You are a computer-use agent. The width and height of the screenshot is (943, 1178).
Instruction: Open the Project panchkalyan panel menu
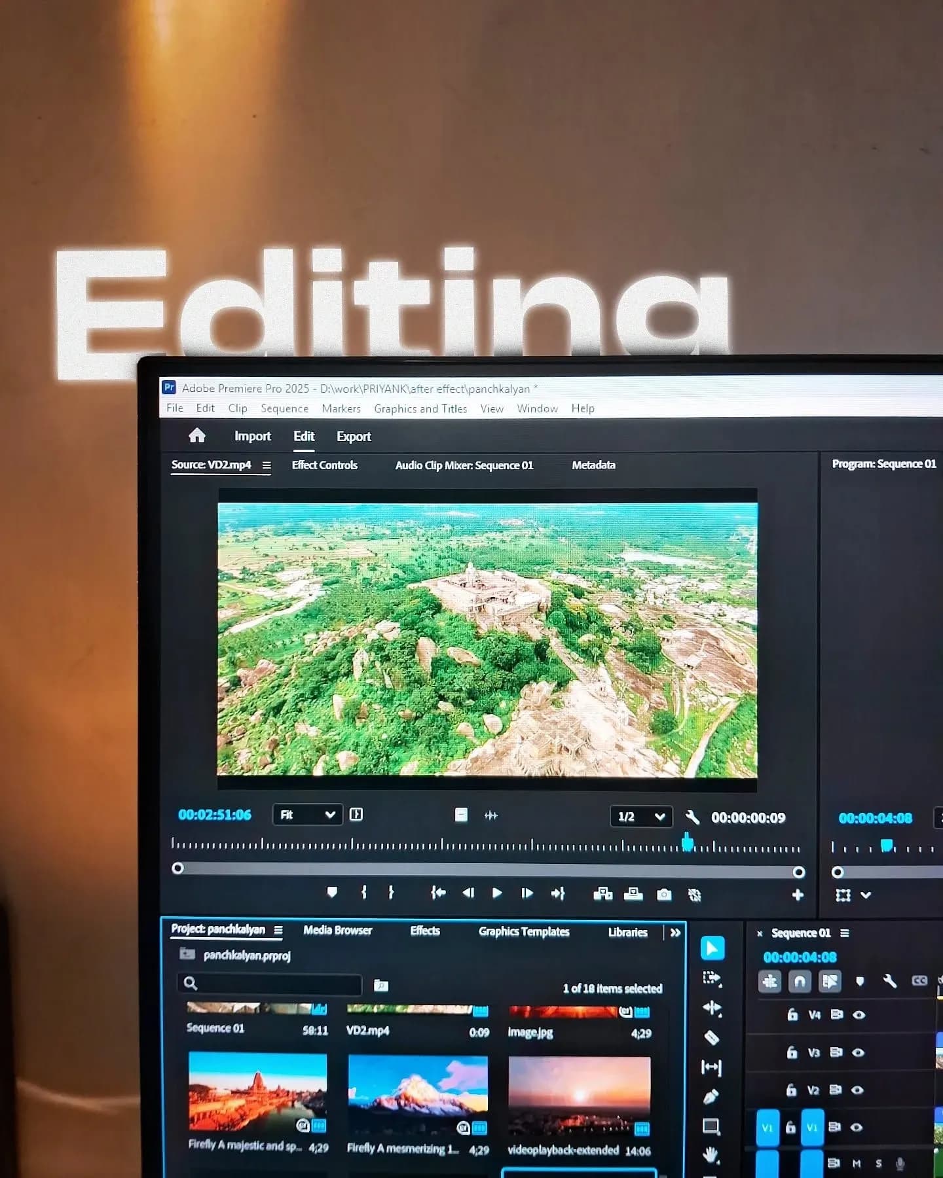point(278,930)
